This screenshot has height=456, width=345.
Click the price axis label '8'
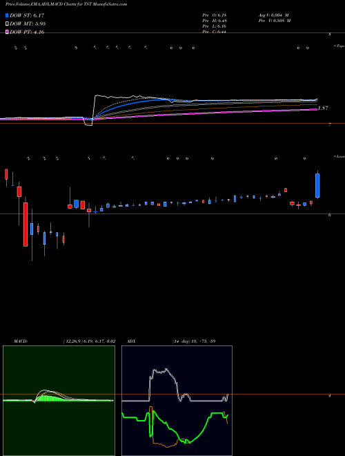(330, 35)
